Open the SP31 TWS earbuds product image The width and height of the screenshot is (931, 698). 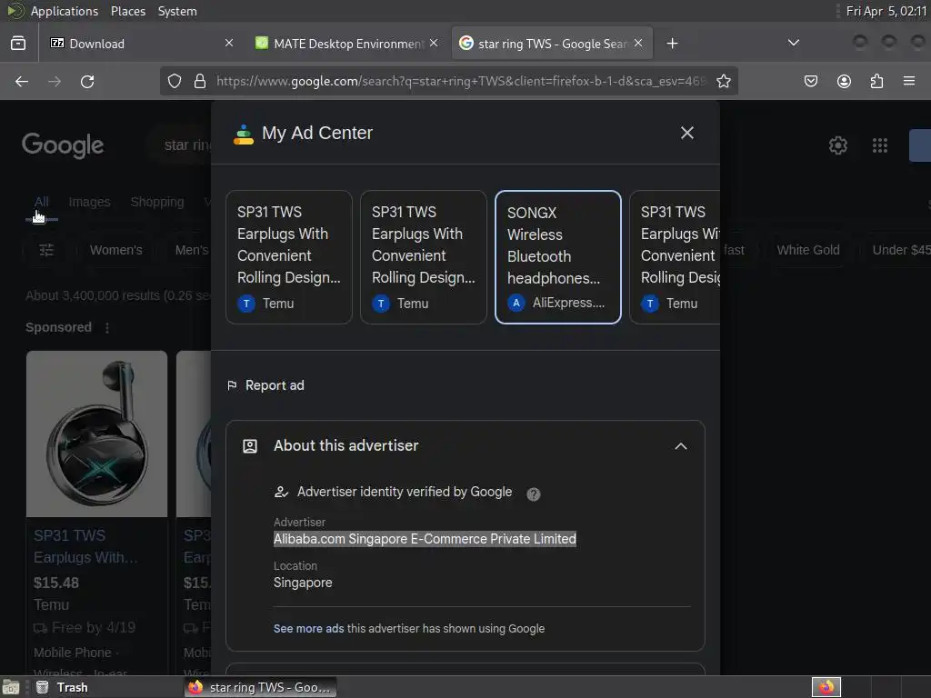[x=96, y=434]
